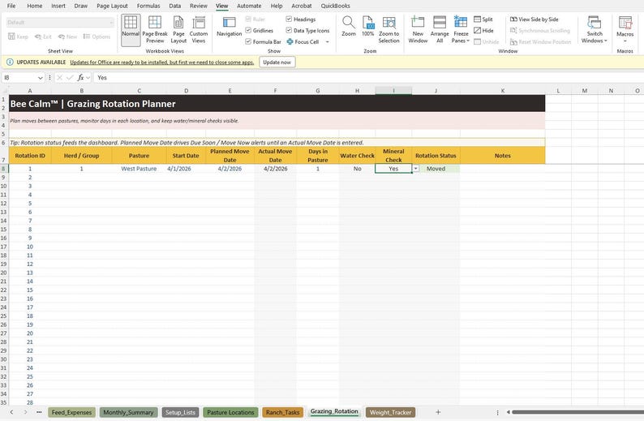Open the QuickBooks ribbon tab

point(335,6)
